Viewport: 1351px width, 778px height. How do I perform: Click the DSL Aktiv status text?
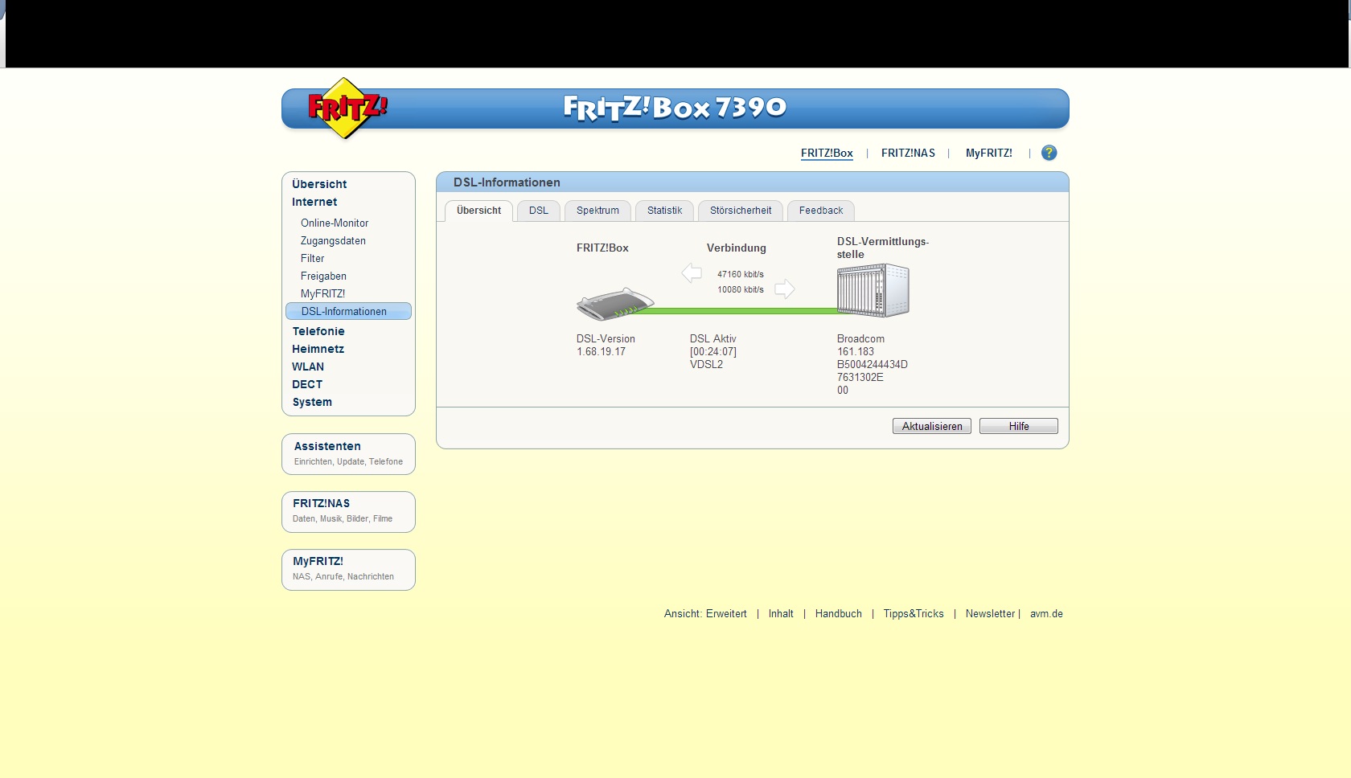pyautogui.click(x=712, y=339)
